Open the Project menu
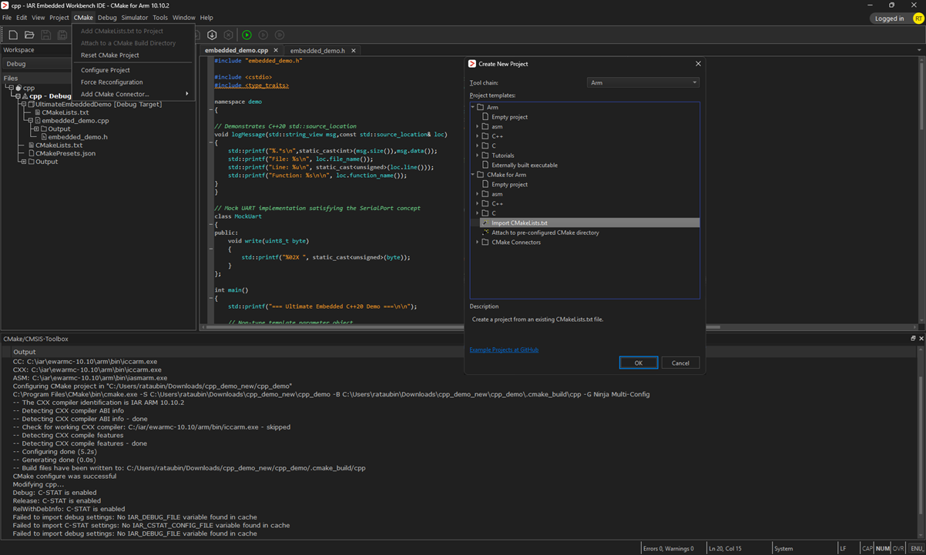926x555 pixels. point(59,18)
